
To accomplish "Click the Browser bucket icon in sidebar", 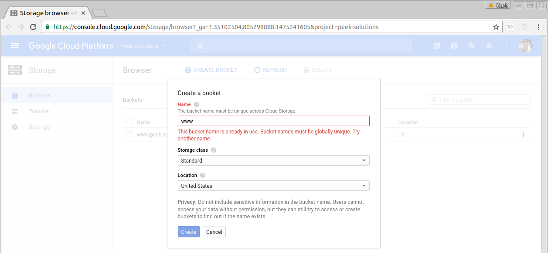I will pyautogui.click(x=15, y=95).
